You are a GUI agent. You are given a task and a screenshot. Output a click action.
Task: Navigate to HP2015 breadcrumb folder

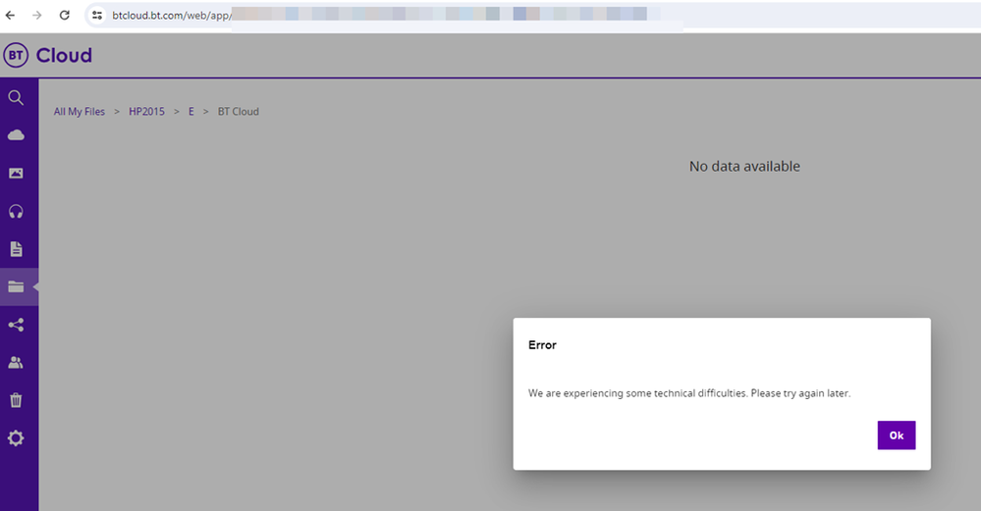146,112
